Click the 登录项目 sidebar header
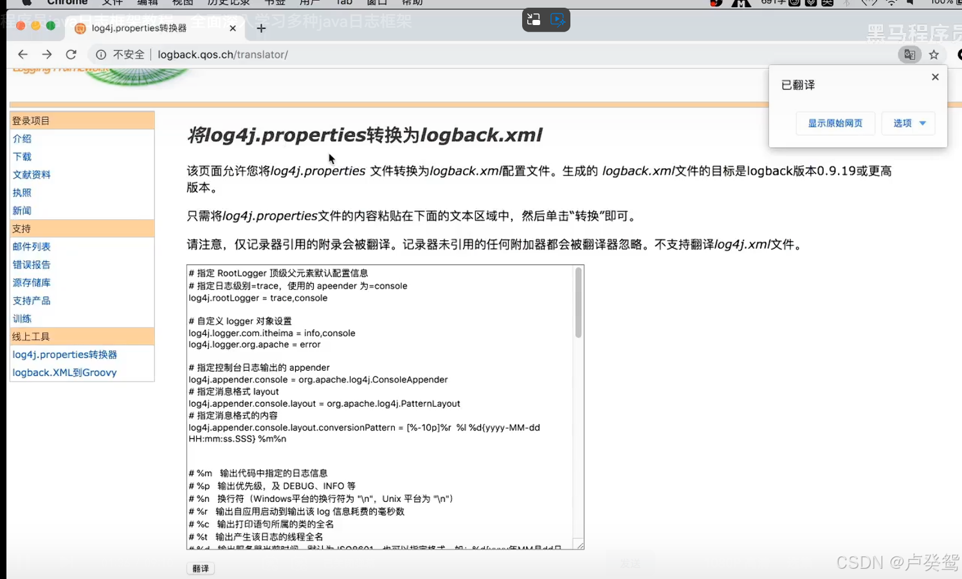This screenshot has width=962, height=579. click(x=82, y=121)
